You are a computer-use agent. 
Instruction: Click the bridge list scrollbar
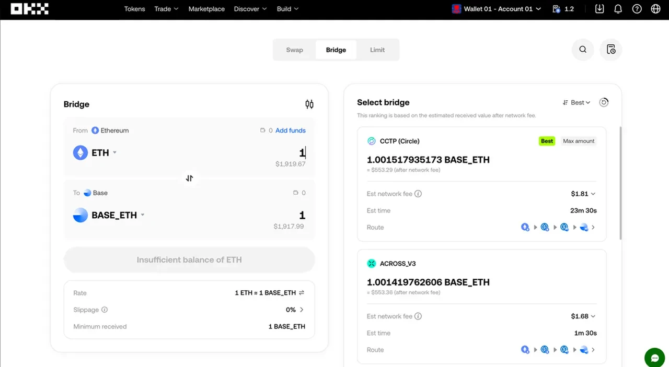pos(621,183)
